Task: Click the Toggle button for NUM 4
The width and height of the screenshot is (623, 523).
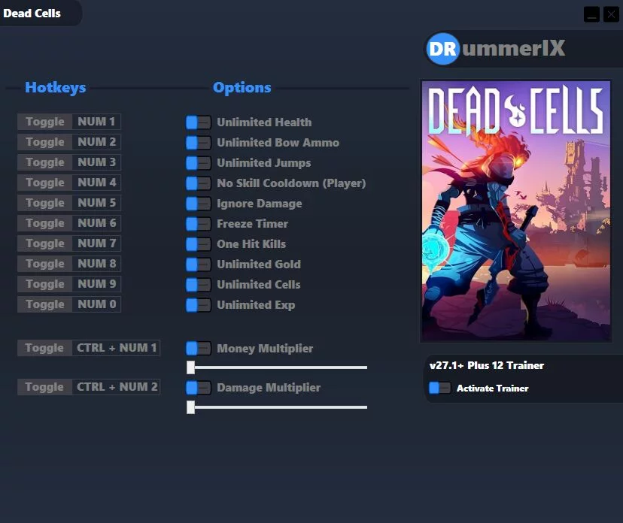Action: pos(45,183)
